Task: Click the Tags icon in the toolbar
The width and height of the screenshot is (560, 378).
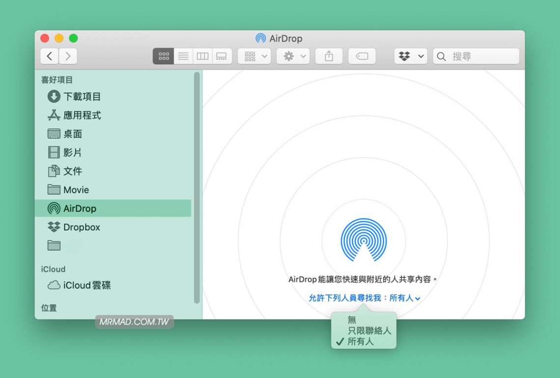Action: tap(362, 56)
